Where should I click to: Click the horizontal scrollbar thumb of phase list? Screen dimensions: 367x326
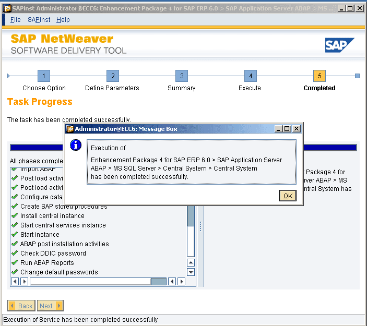[159, 281]
